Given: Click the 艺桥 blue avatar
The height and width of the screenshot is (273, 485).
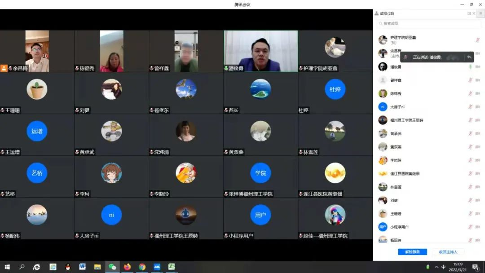Looking at the screenshot, I should pyautogui.click(x=37, y=173).
